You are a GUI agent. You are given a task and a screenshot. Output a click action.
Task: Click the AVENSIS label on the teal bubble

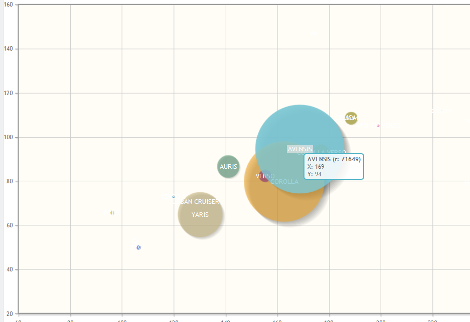(300, 149)
